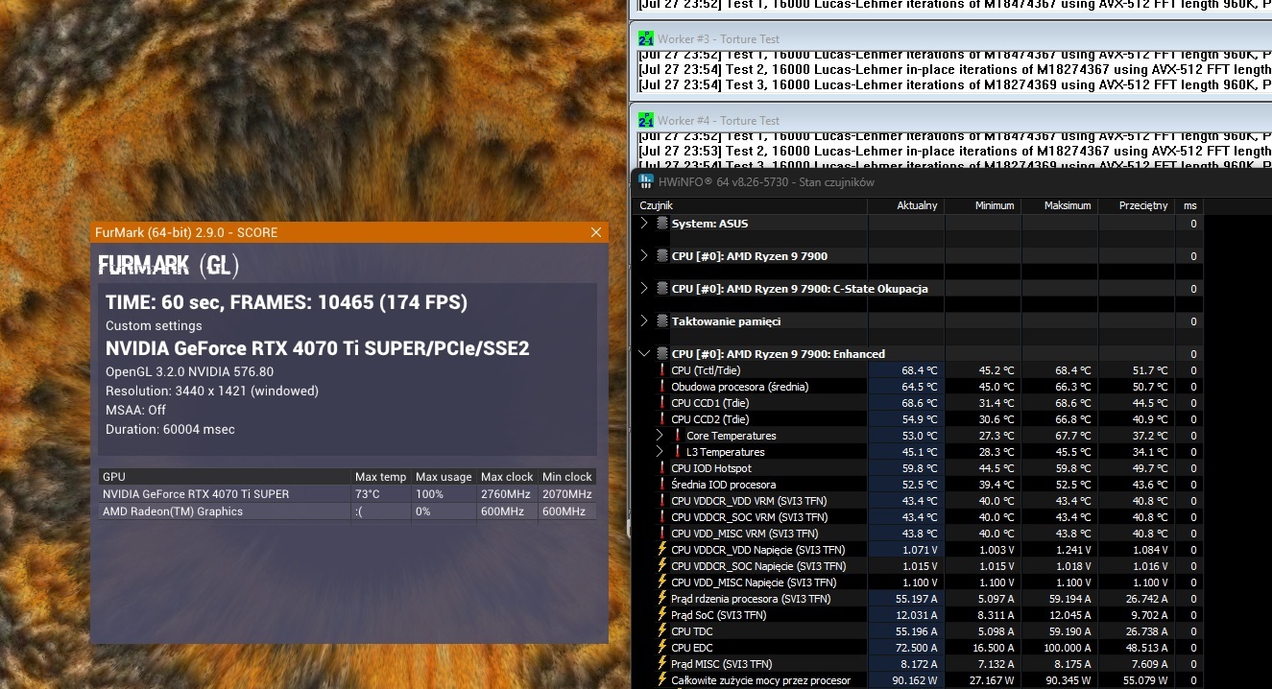The height and width of the screenshot is (689, 1272).
Task: Click lightning icon beside Prąd SoC (SVI3 TFN)
Action: tap(661, 615)
